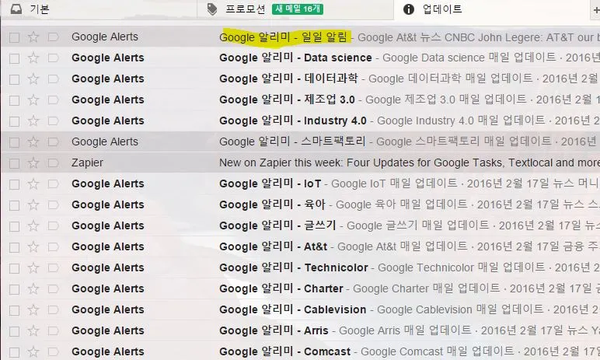Star the 글쓰기 alert email
This screenshot has width=600, height=360.
pyautogui.click(x=33, y=226)
